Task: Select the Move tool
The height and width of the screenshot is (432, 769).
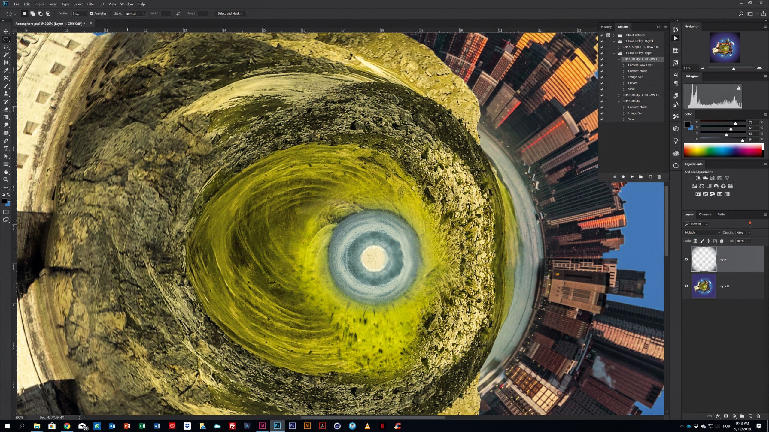Action: click(x=6, y=31)
